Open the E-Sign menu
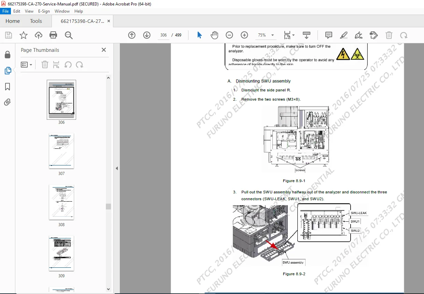424x294 pixels. point(44,11)
